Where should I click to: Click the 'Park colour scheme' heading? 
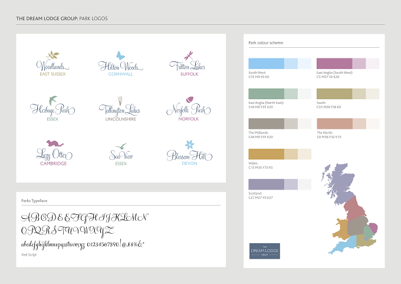(266, 43)
